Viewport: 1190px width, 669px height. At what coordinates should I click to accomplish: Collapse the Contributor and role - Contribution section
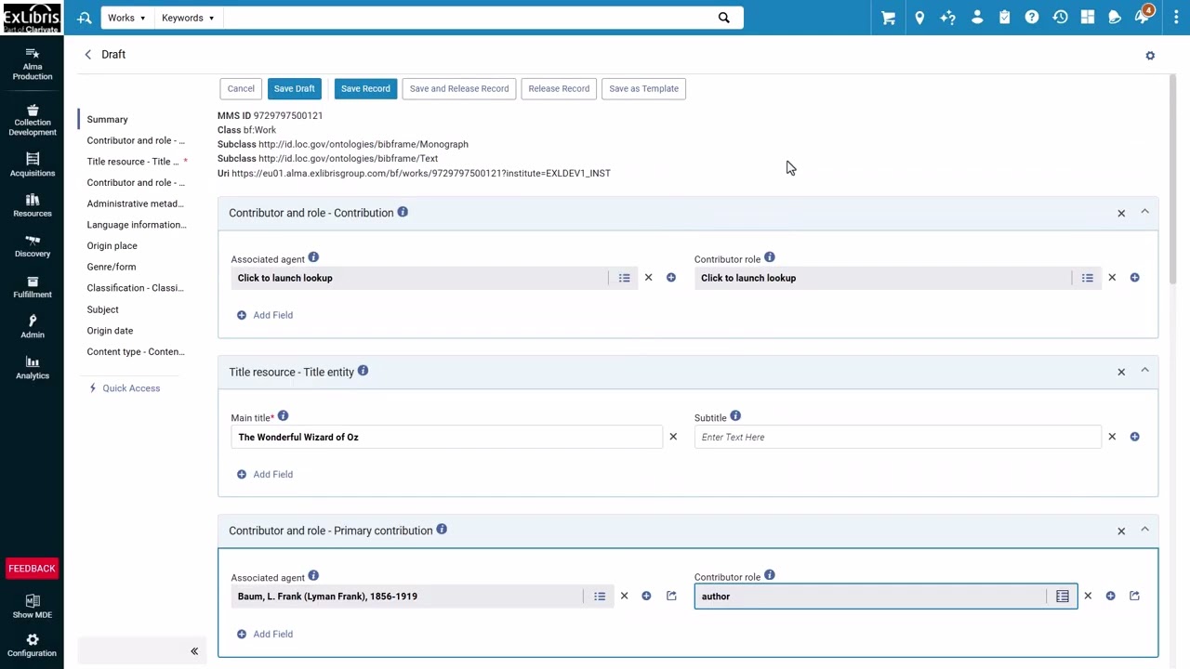1144,213
